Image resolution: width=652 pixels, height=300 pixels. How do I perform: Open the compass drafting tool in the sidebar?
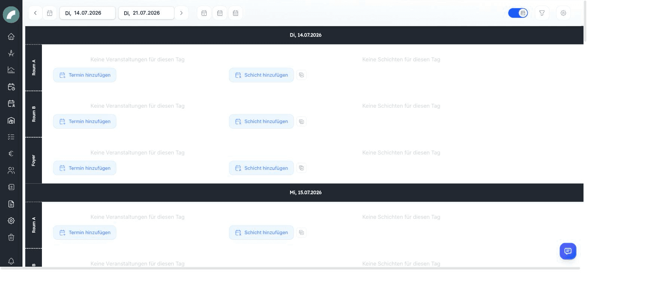tap(11, 53)
